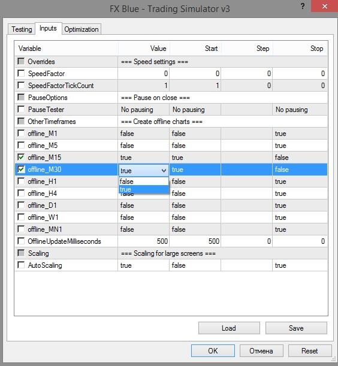Image resolution: width=338 pixels, height=366 pixels.
Task: Select the '=== Pause on close ===' cell
Action: tap(222, 98)
